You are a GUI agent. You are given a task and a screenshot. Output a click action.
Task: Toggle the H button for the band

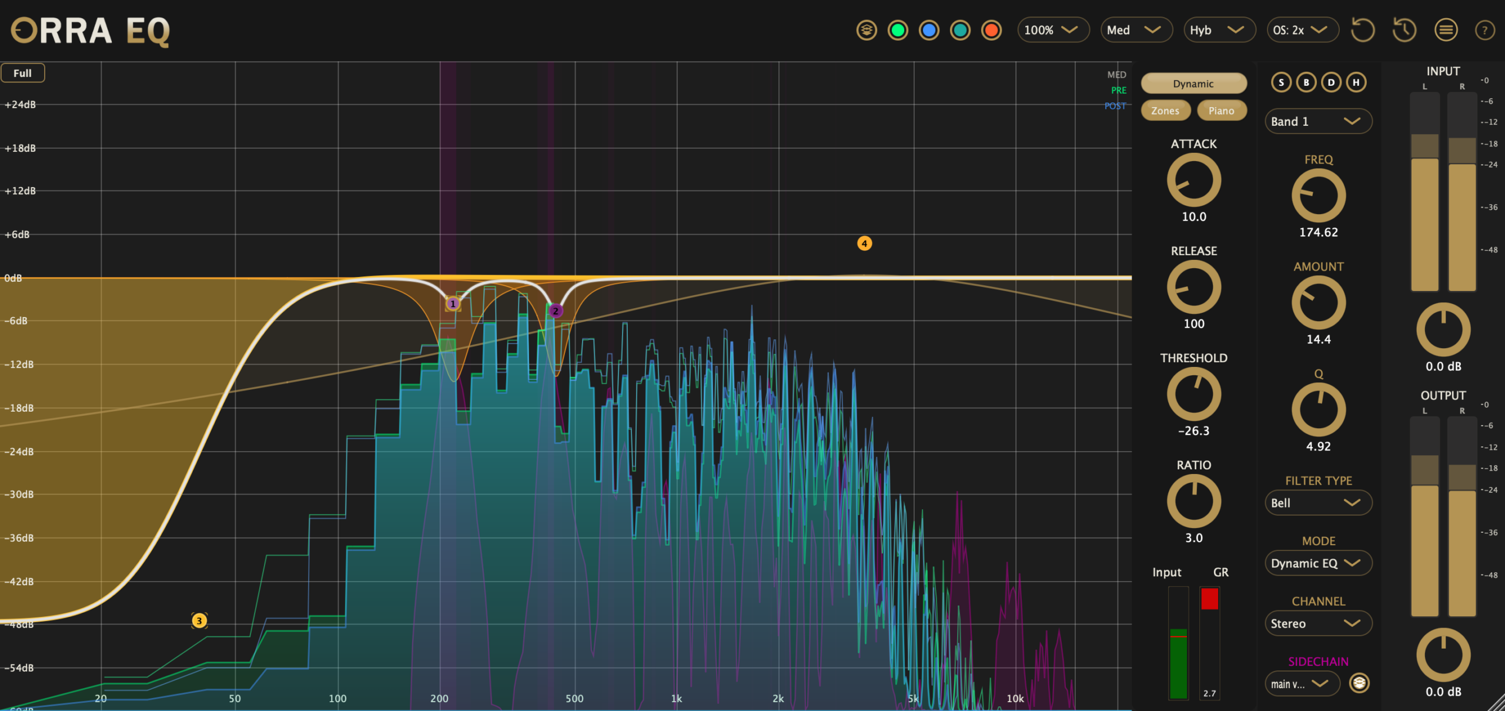[x=1356, y=82]
